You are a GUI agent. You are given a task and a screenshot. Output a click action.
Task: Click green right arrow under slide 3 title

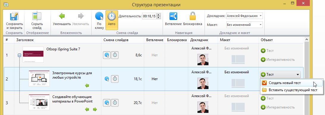[95, 109]
